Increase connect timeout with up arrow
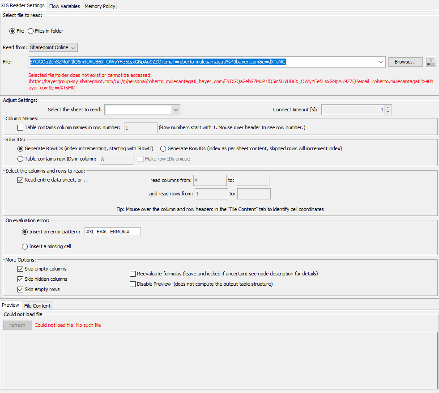439x393 pixels. coord(388,107)
